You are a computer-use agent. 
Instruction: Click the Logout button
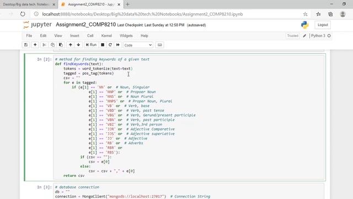[x=323, y=25]
